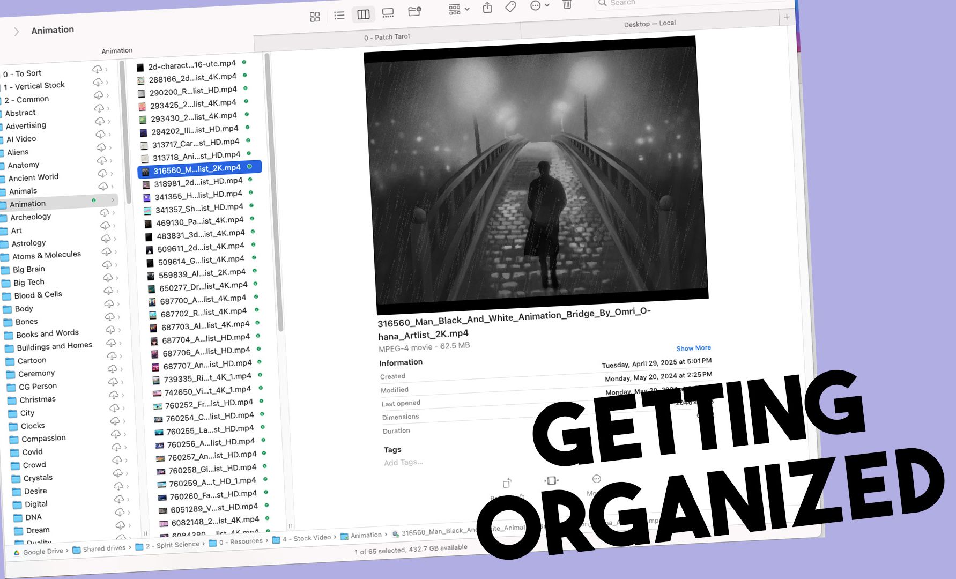Screen dimensions: 956x579
Task: Click the folder column scrollbar
Action: pos(125,132)
